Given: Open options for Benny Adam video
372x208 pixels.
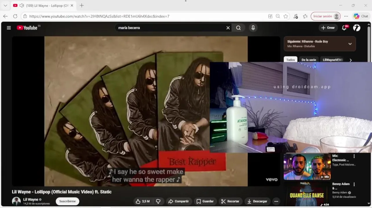Looking at the screenshot, I should 354,184.
